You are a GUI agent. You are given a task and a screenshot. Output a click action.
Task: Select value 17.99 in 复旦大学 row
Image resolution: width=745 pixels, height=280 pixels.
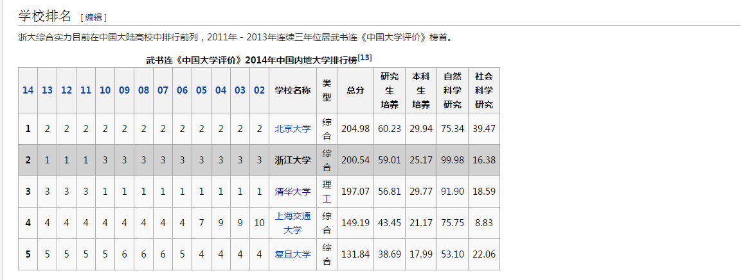[x=421, y=254]
